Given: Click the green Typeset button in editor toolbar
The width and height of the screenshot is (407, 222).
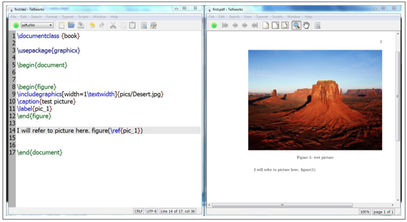Looking at the screenshot, I should tap(16, 25).
